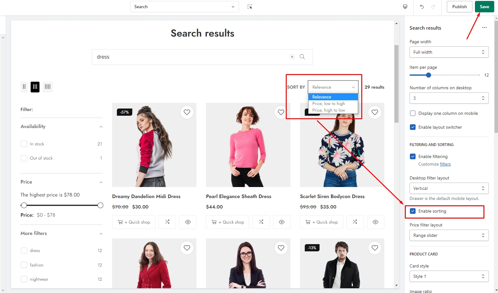This screenshot has width=498, height=293.
Task: Switch to two-column grid layout icon
Action: pos(24,87)
